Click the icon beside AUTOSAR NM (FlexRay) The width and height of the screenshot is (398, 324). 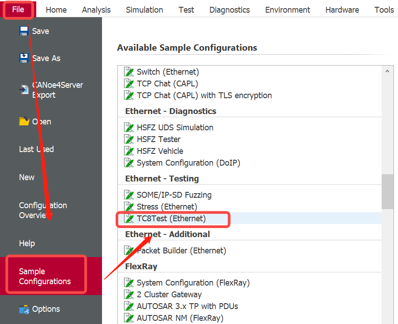point(129,318)
